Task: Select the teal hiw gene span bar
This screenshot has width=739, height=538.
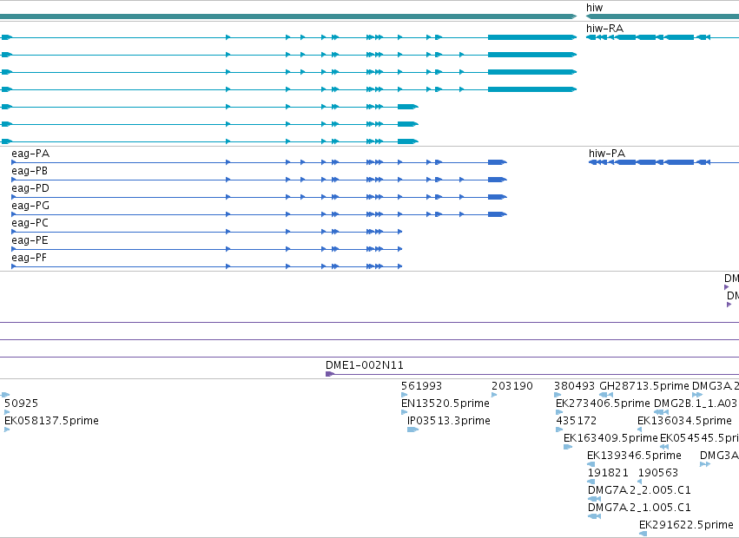Action: 663,16
